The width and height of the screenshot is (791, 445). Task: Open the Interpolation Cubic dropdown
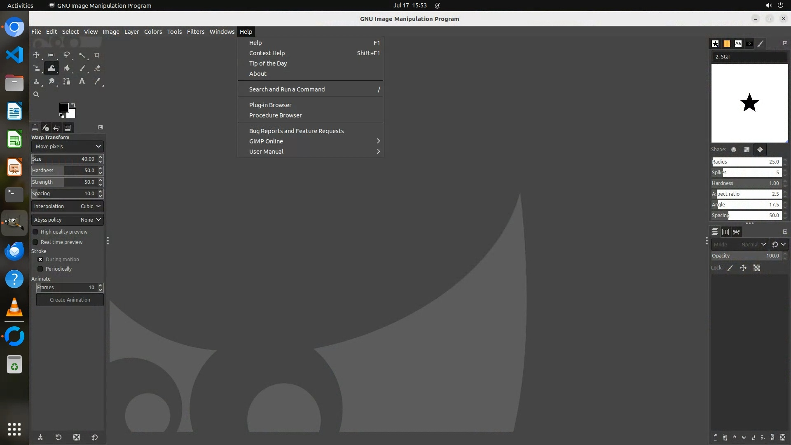pos(68,206)
